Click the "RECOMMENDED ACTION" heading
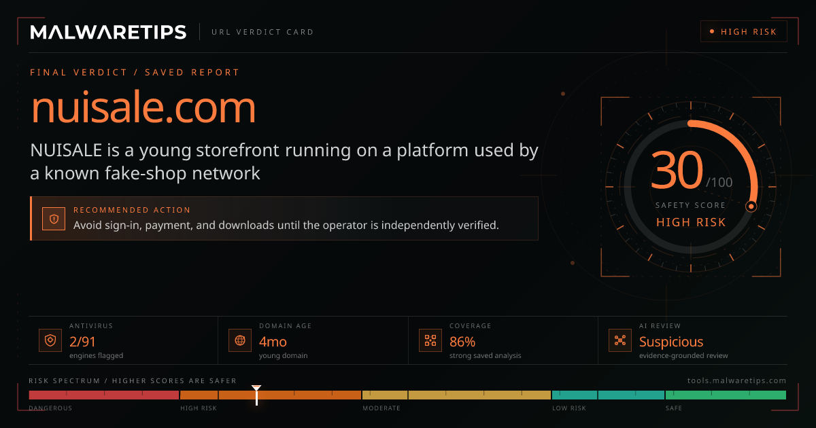The width and height of the screenshot is (816, 428). pyautogui.click(x=132, y=210)
